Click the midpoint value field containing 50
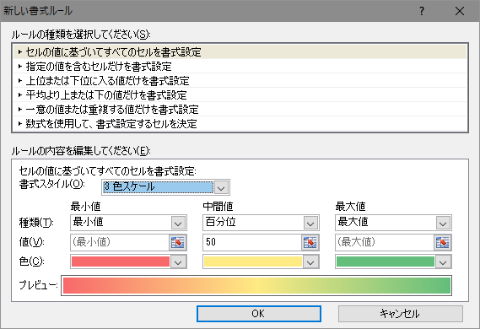This screenshot has height=329, width=480. coord(252,242)
